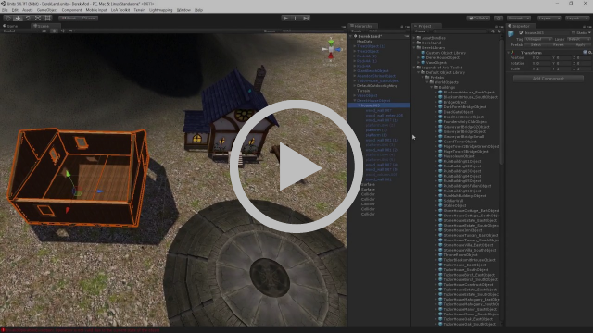This screenshot has width=593, height=333.
Task: Open the Layout dropdown
Action: [576, 18]
